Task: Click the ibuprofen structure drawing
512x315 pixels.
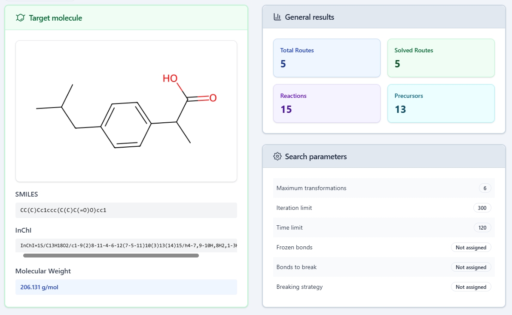Action: (x=126, y=111)
